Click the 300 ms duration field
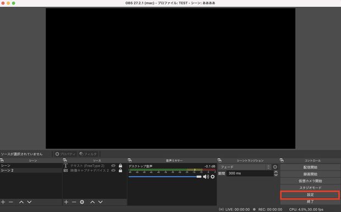This screenshot has height=212, width=341. 250,173
